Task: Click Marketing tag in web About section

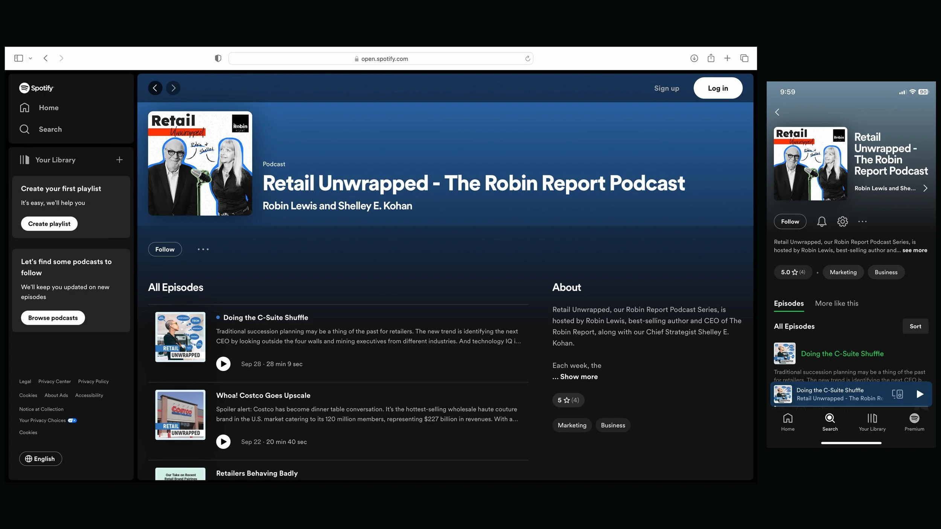Action: point(572,426)
